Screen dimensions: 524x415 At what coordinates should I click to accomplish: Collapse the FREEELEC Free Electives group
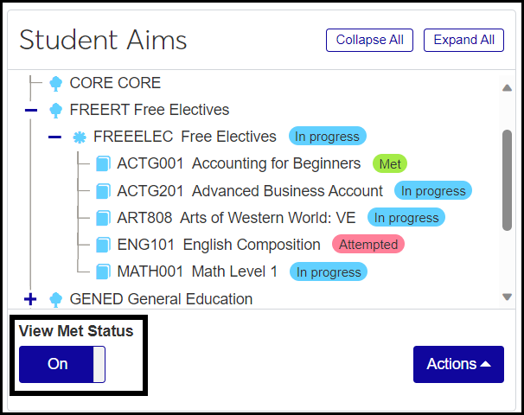click(x=54, y=137)
